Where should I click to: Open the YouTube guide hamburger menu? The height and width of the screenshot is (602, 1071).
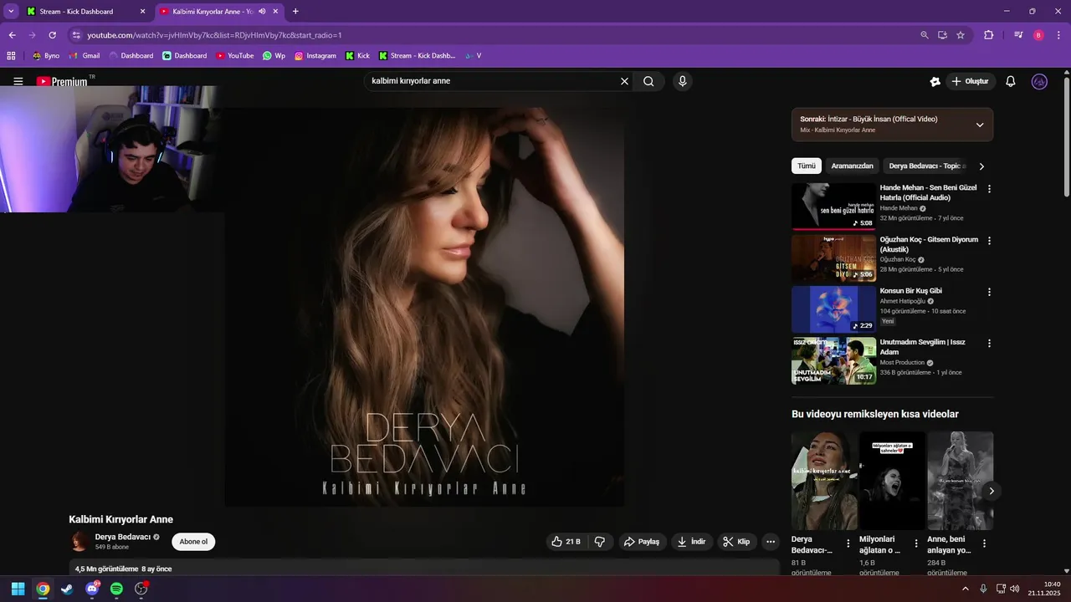click(x=18, y=81)
